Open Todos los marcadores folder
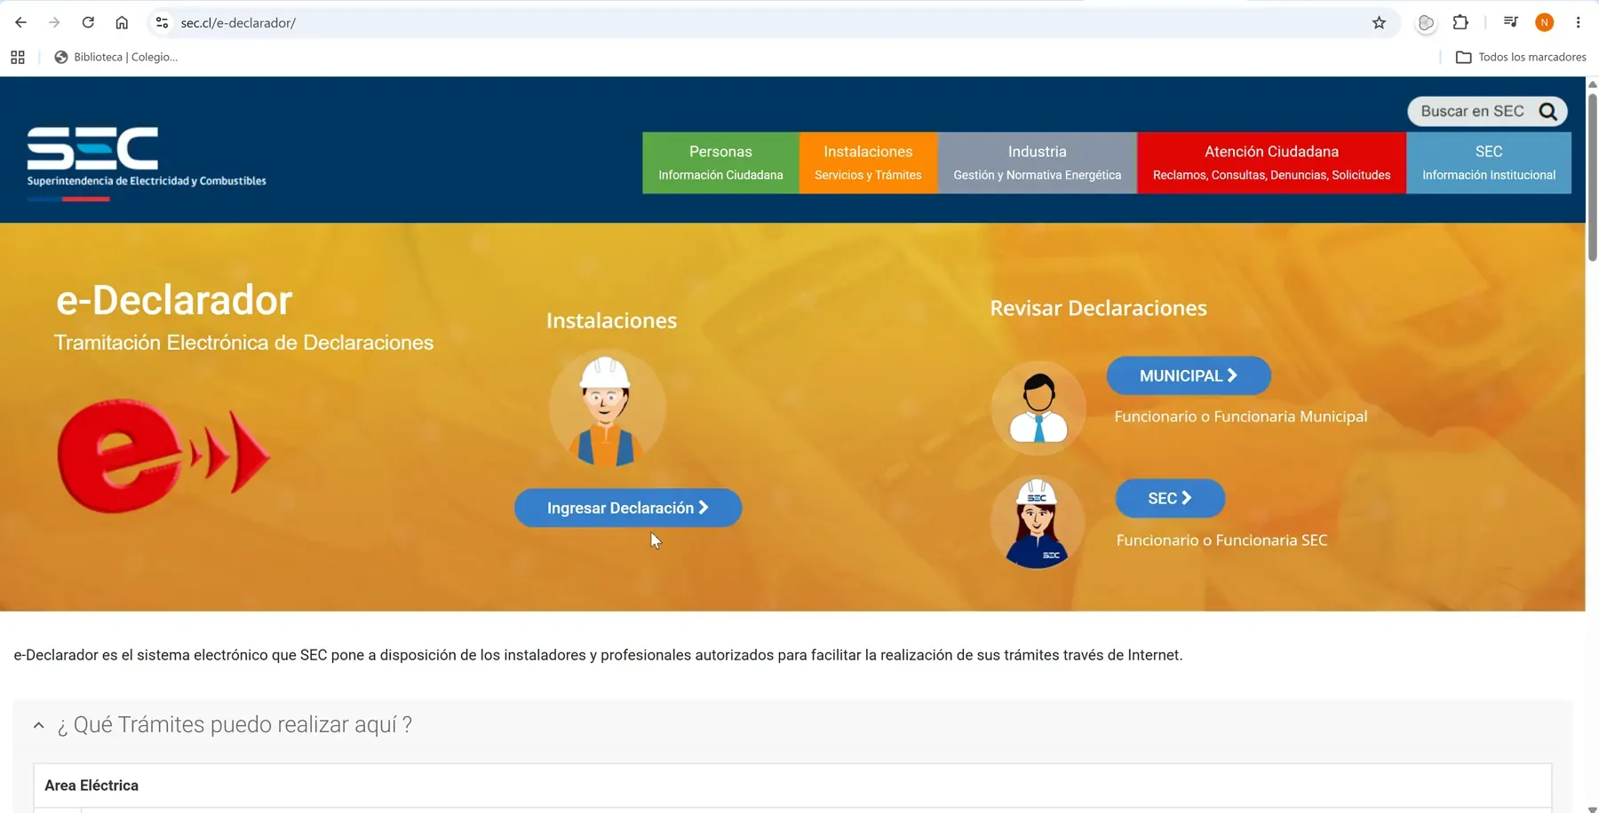Screen dimensions: 1599x813 point(1521,57)
